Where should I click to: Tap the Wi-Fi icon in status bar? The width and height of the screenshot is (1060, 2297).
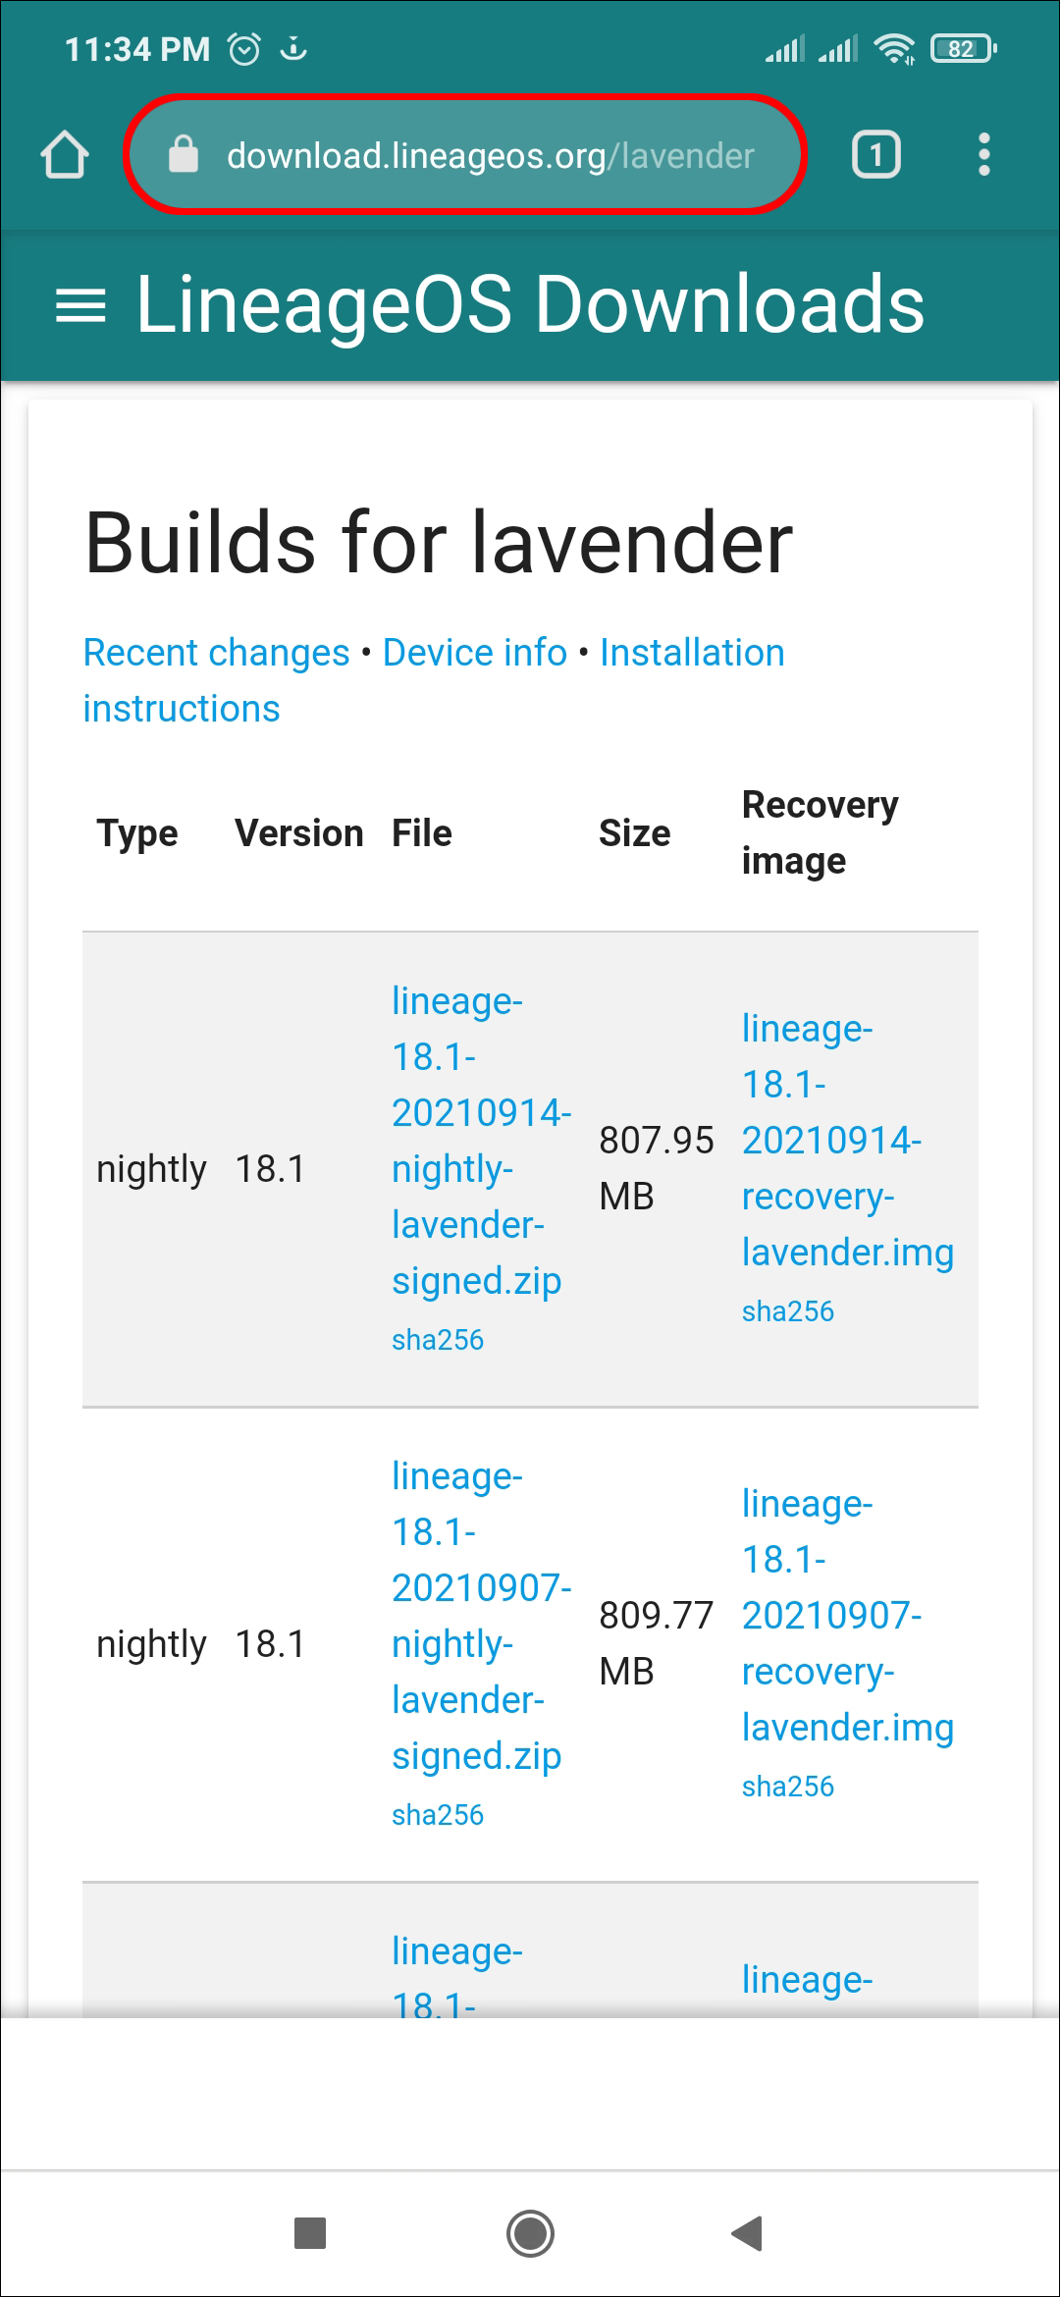(894, 48)
